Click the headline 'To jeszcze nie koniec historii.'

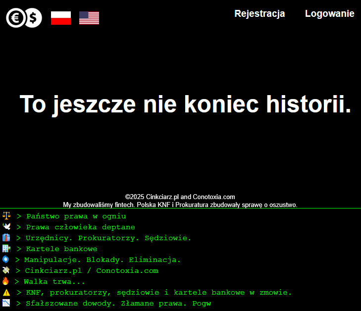185,104
